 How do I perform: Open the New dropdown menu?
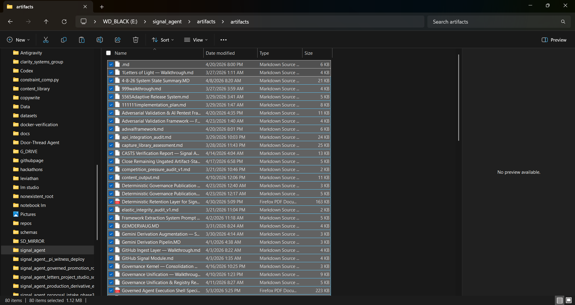click(18, 40)
